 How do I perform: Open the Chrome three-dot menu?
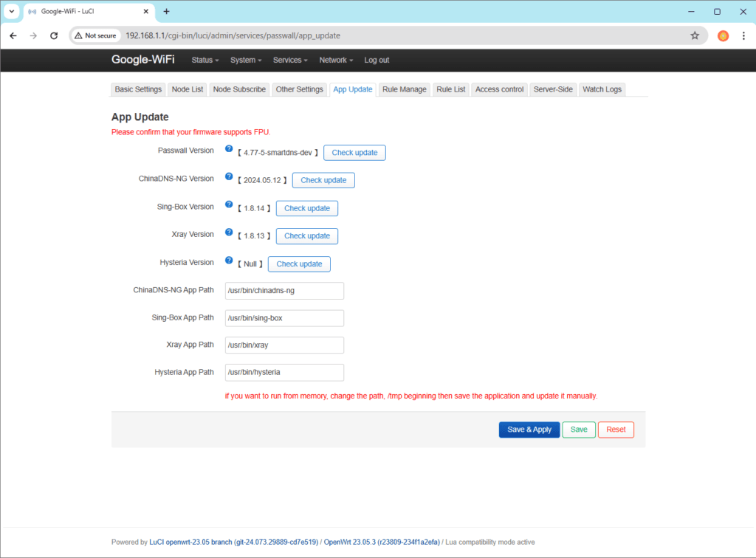point(743,35)
